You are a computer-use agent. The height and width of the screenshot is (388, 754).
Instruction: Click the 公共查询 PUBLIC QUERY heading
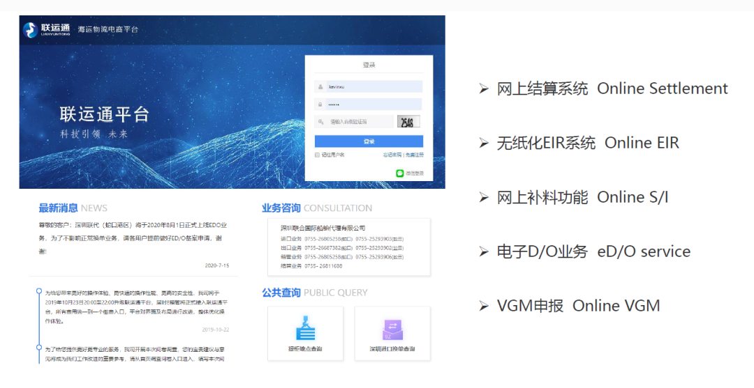click(314, 293)
